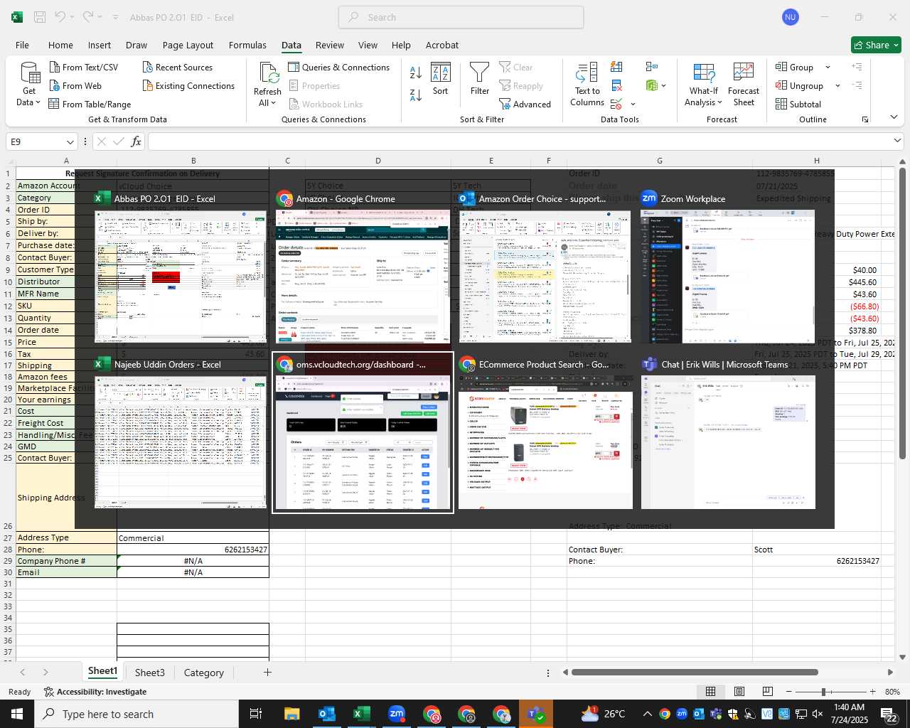Open the Acrobat ribbon tab
The image size is (910, 728).
point(442,45)
